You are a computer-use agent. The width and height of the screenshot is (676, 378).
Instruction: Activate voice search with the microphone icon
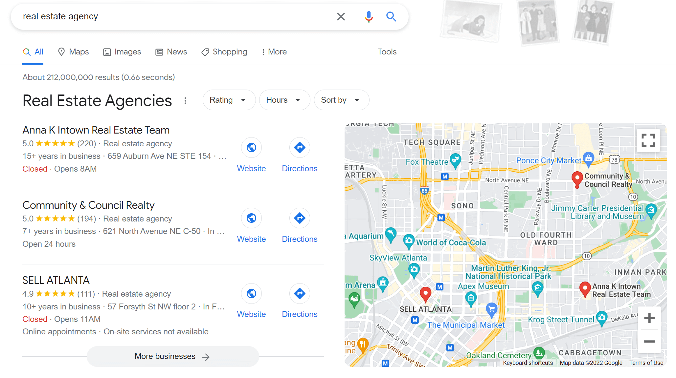click(x=369, y=16)
